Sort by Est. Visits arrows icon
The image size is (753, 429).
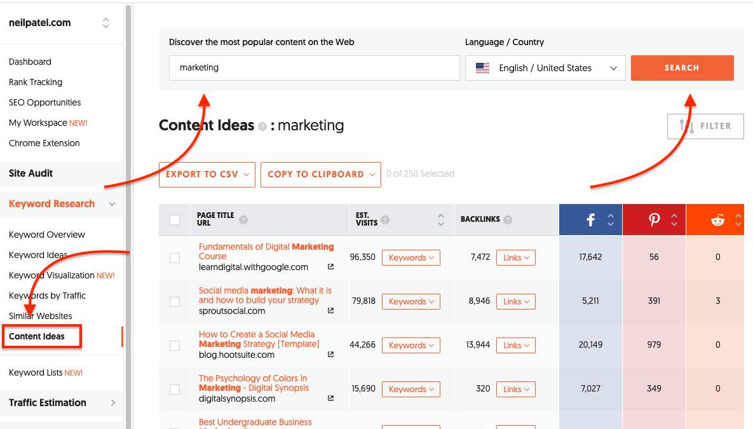click(441, 220)
